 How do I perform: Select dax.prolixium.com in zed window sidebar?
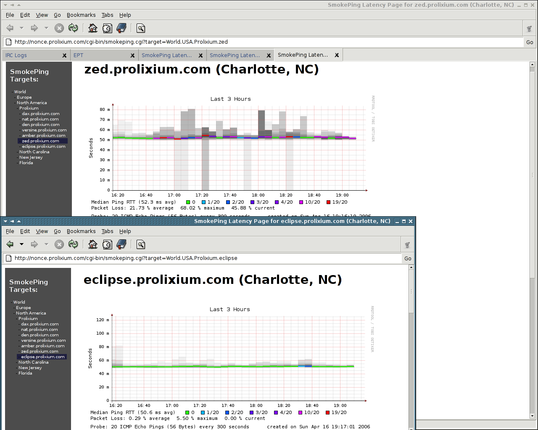(x=41, y=114)
